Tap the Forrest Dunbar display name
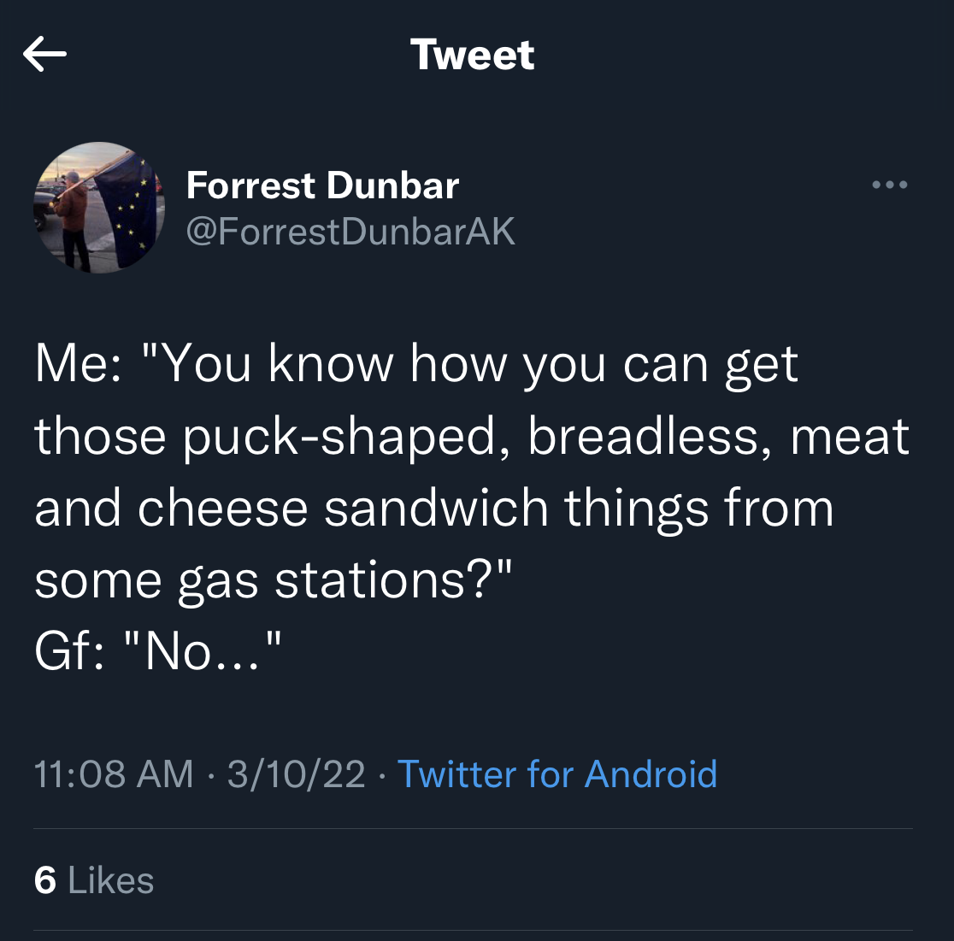The height and width of the screenshot is (941, 954). 322,185
